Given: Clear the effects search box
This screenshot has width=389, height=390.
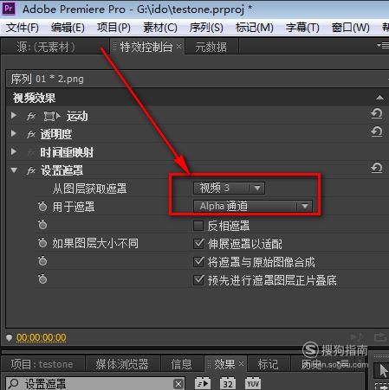Looking at the screenshot, I should point(178,384).
